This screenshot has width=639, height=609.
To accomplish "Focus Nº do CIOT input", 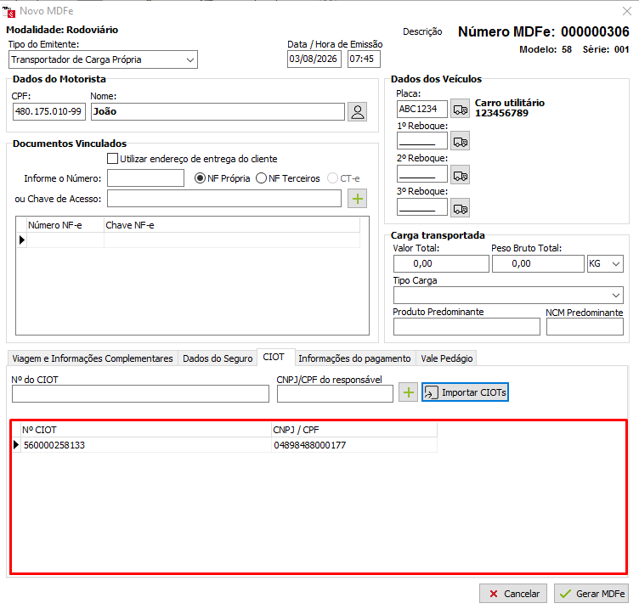I will pos(140,394).
